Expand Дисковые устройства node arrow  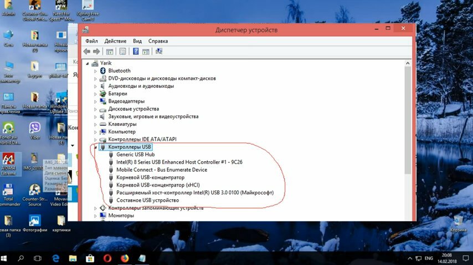pos(95,109)
